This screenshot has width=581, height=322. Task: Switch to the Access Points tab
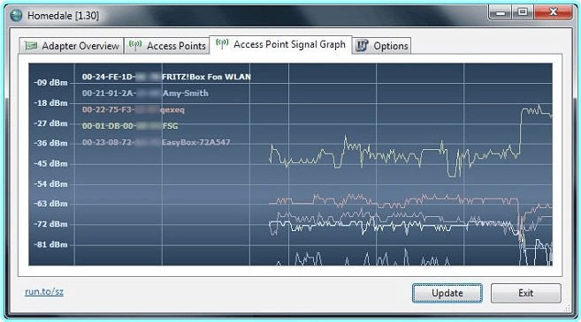(x=167, y=46)
